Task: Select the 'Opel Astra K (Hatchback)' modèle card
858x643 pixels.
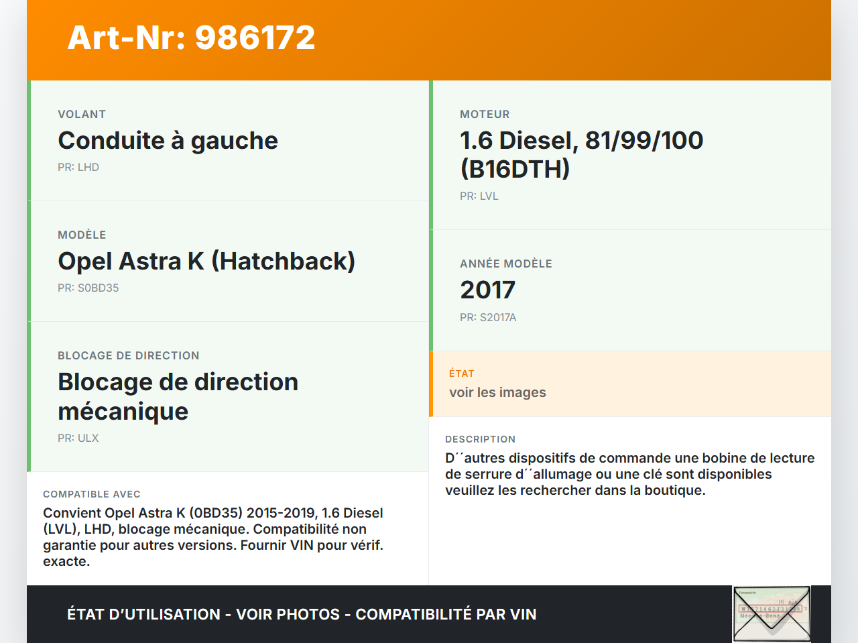Action: coord(206,261)
